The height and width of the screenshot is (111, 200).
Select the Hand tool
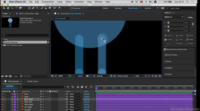[x=8, y=8]
